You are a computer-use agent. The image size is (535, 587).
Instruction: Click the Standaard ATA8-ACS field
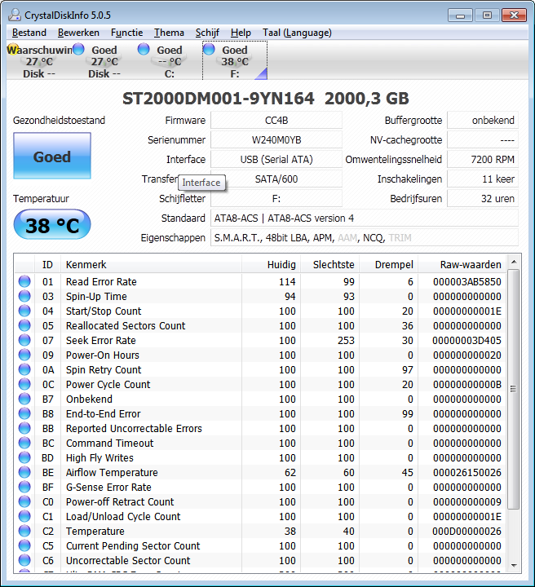coord(365,218)
